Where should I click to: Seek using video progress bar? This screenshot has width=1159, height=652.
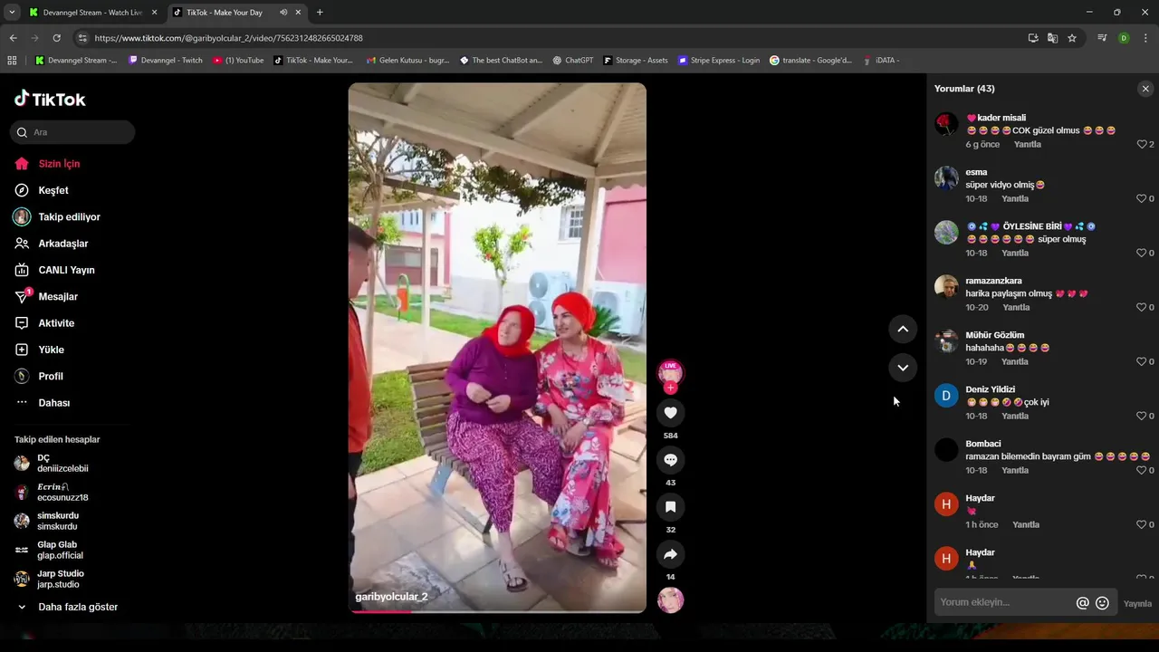[x=497, y=611]
